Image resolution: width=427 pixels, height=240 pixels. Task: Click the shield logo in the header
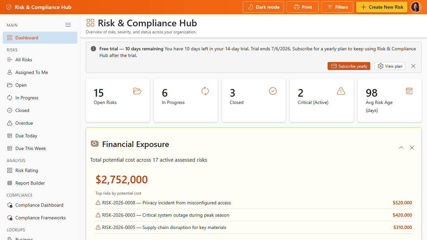click(9, 7)
